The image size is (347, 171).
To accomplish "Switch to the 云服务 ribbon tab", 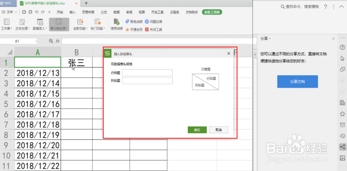I will (x=175, y=12).
